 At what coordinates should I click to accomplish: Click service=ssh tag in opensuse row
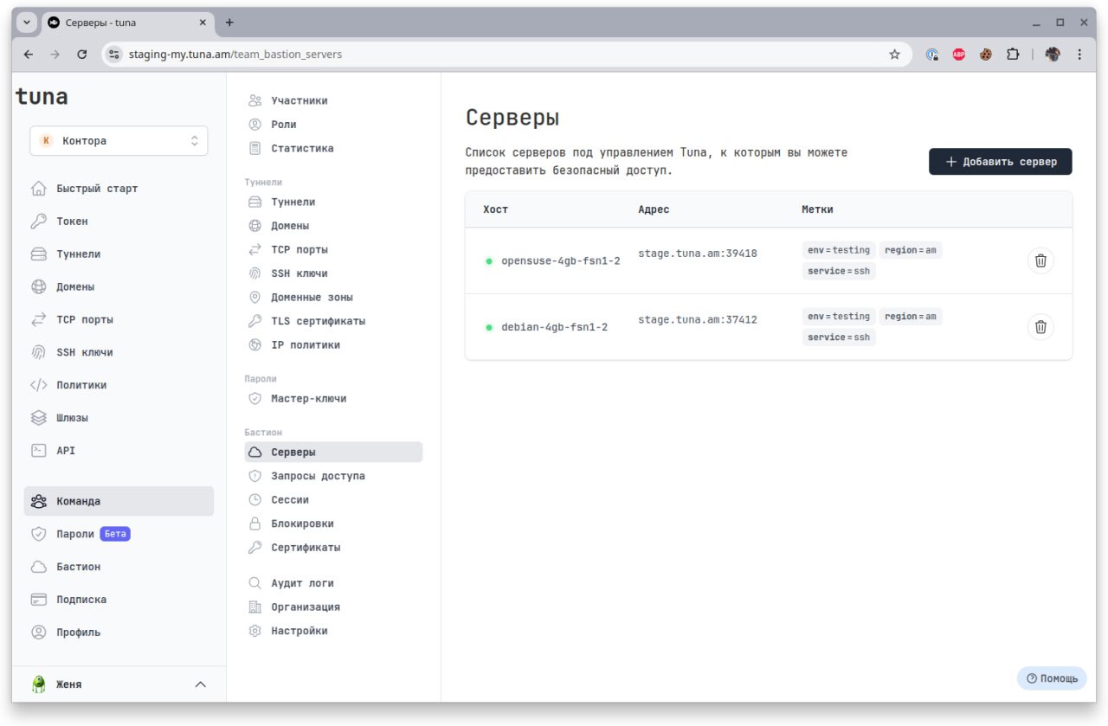click(839, 271)
